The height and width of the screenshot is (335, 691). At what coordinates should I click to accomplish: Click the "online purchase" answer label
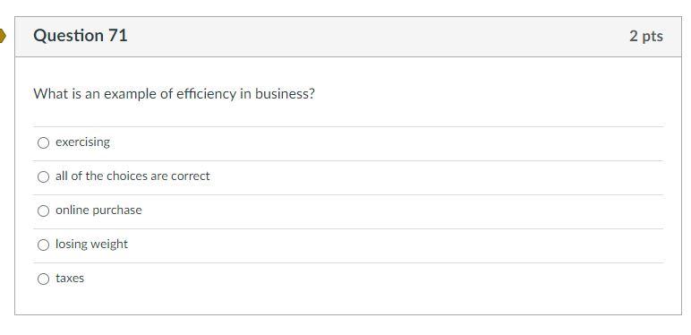(98, 210)
